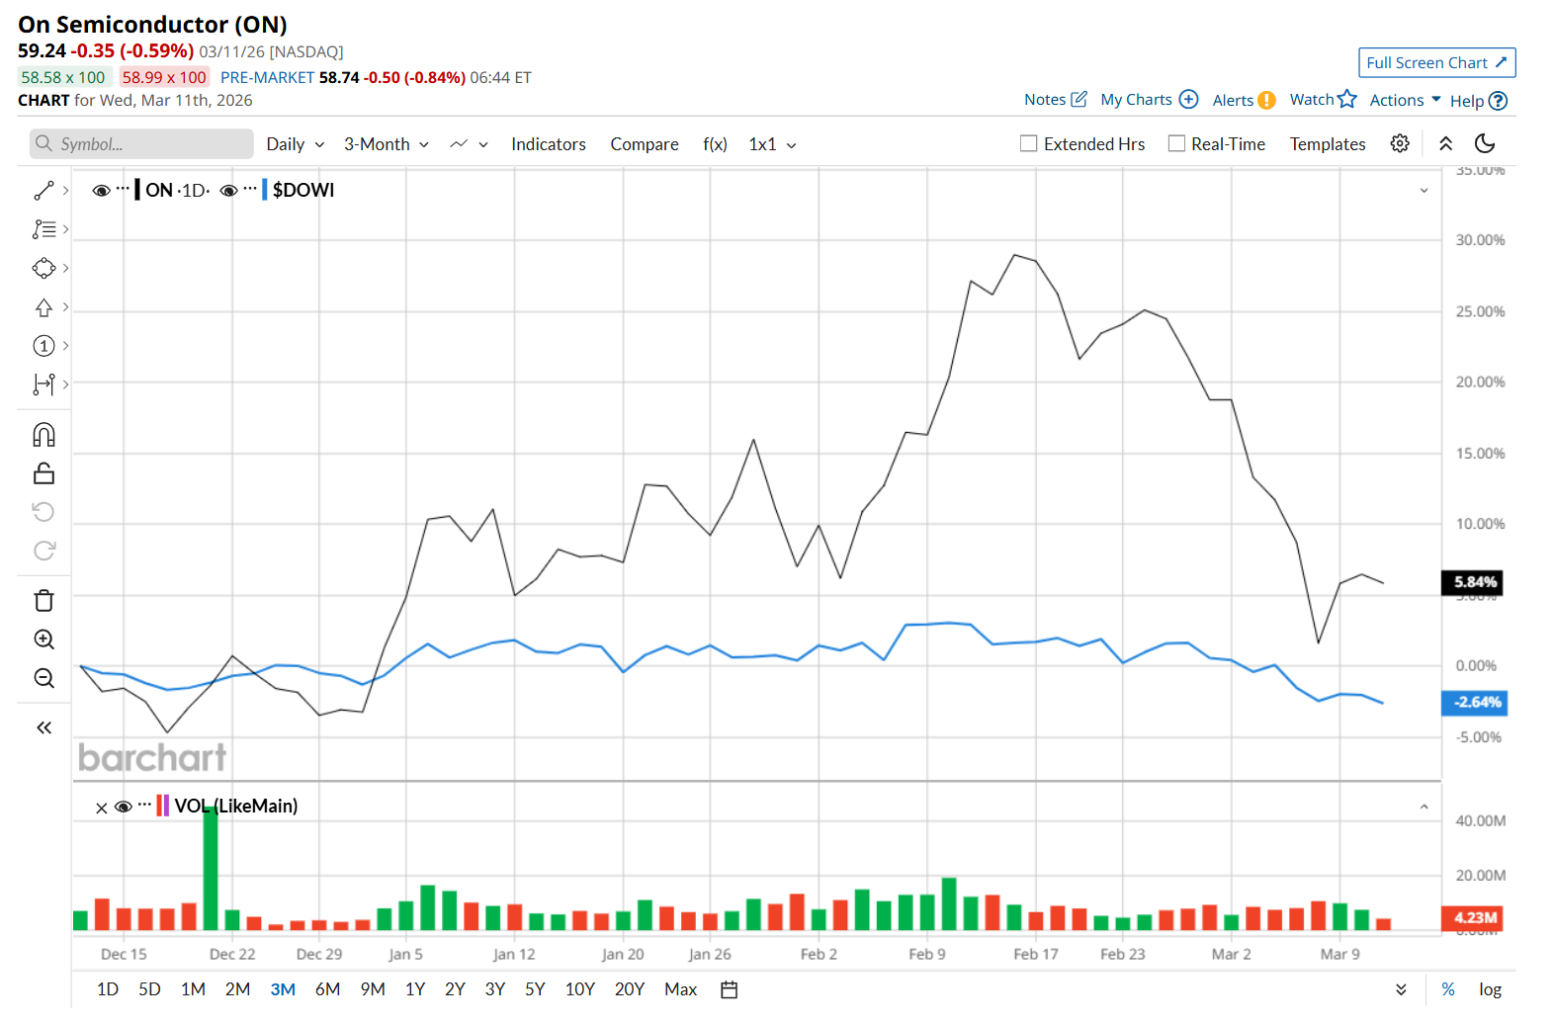Open My Charts
This screenshot has height=1024, width=1554.
[x=1150, y=100]
